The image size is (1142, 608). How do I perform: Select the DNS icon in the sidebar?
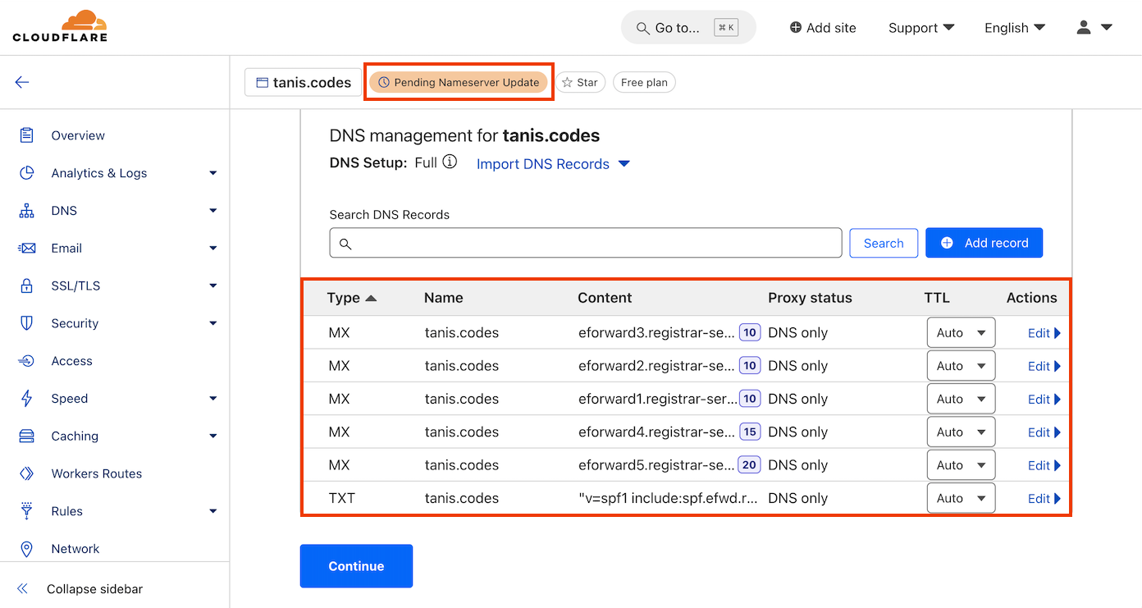pyautogui.click(x=29, y=210)
